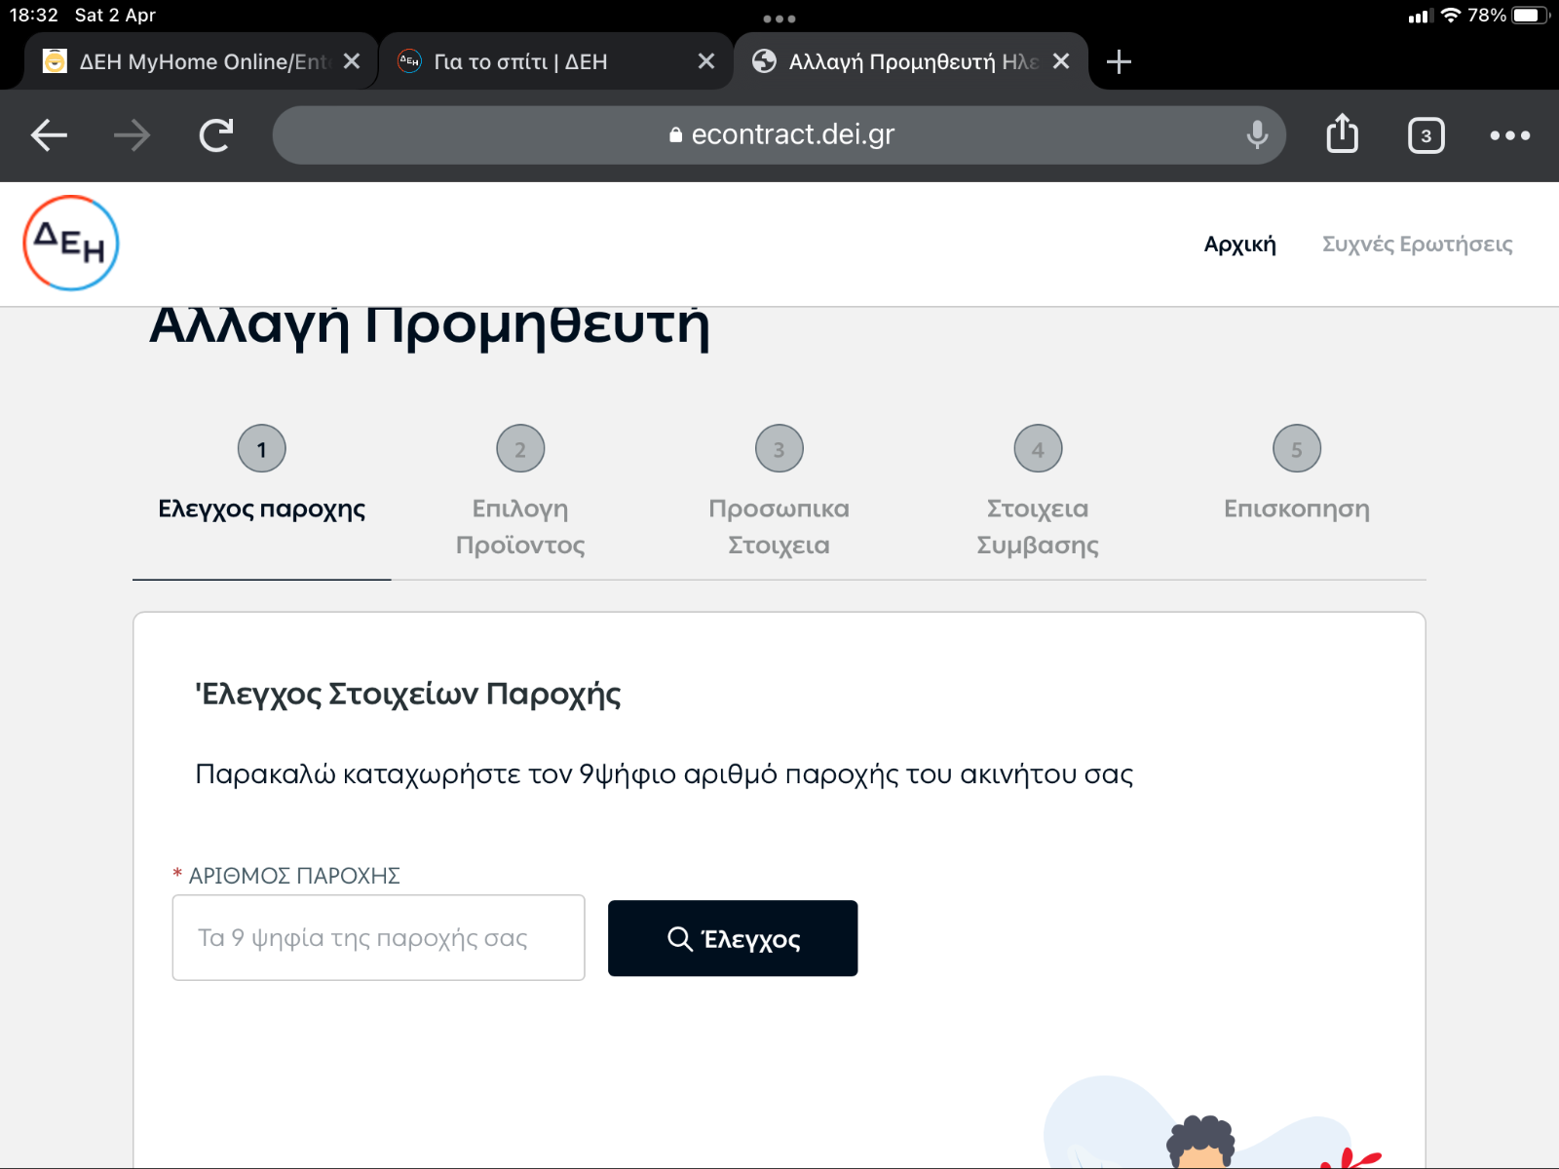Select step 3 circle Προσωπικα Στοιχεια

(x=779, y=449)
